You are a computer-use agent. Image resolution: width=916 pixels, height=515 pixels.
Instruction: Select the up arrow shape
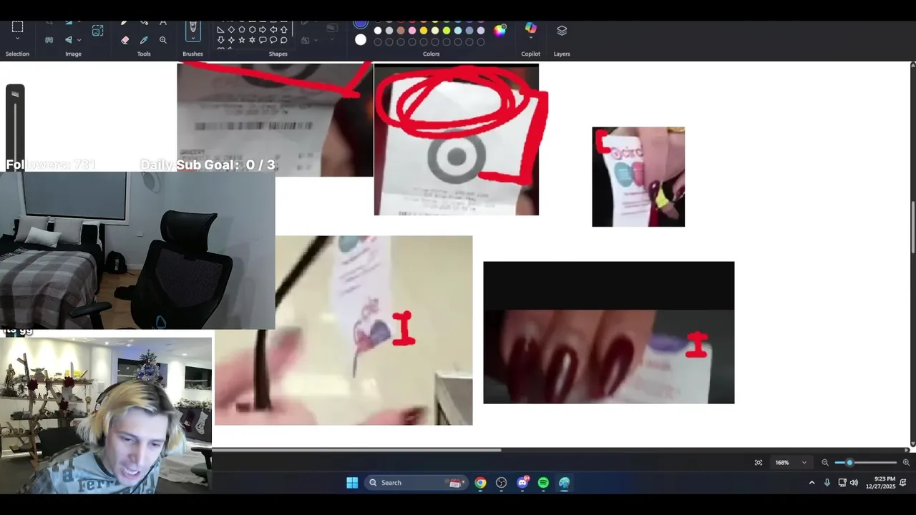pos(283,30)
